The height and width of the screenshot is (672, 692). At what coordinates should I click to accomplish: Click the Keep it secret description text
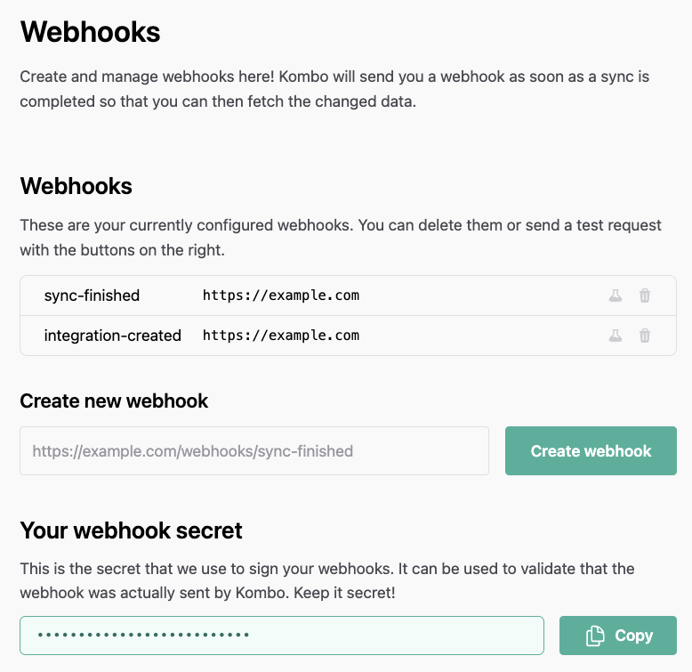pos(327,580)
